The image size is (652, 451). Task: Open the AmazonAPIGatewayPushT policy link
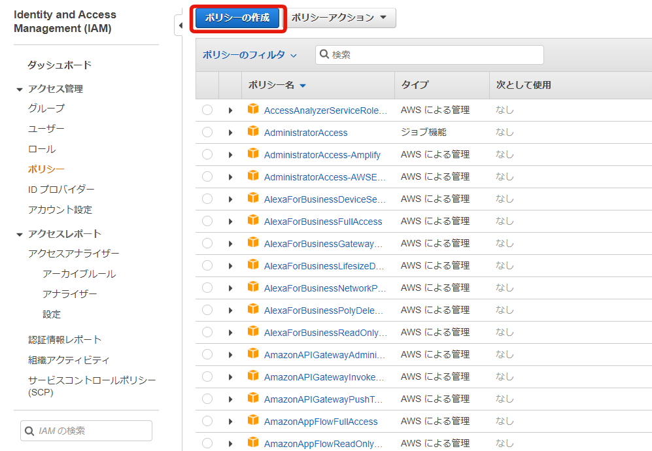(x=324, y=399)
